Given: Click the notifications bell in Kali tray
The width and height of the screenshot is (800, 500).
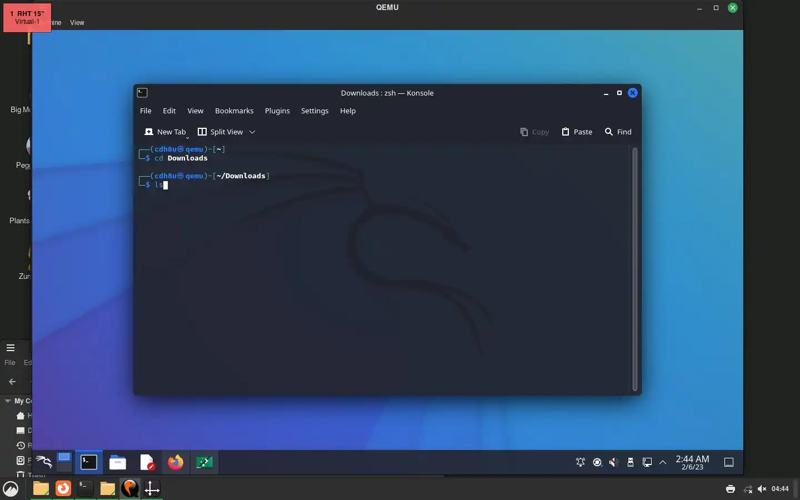Looking at the screenshot, I should tap(581, 462).
